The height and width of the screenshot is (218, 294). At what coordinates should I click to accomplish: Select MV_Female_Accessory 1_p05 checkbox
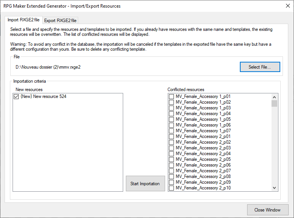pos(171,119)
